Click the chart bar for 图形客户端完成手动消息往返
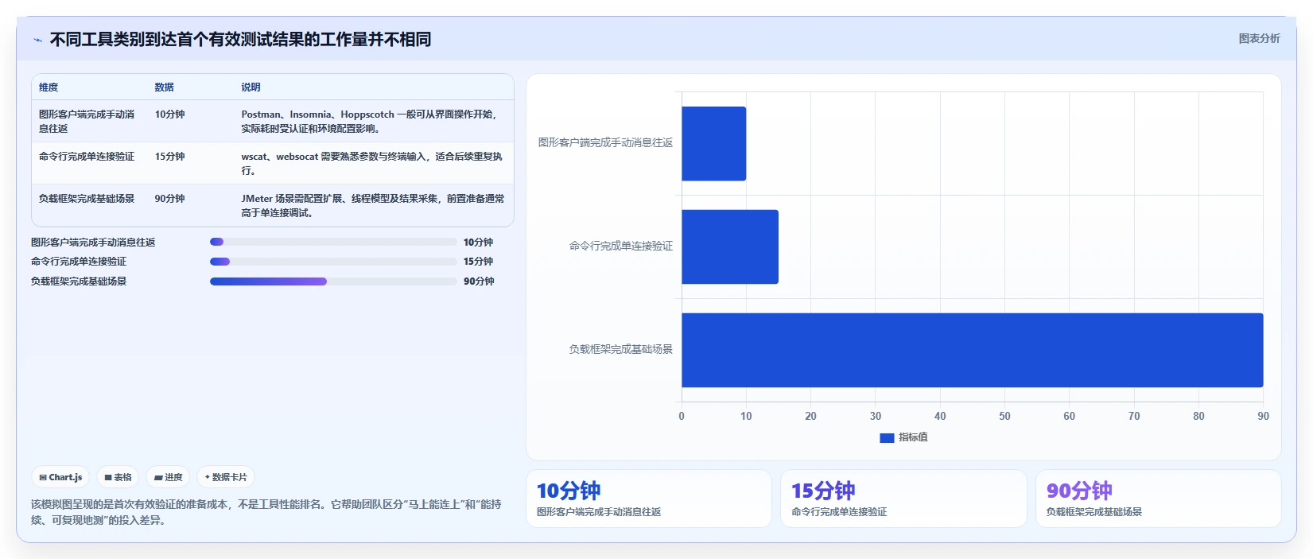The height and width of the screenshot is (559, 1313). [713, 144]
